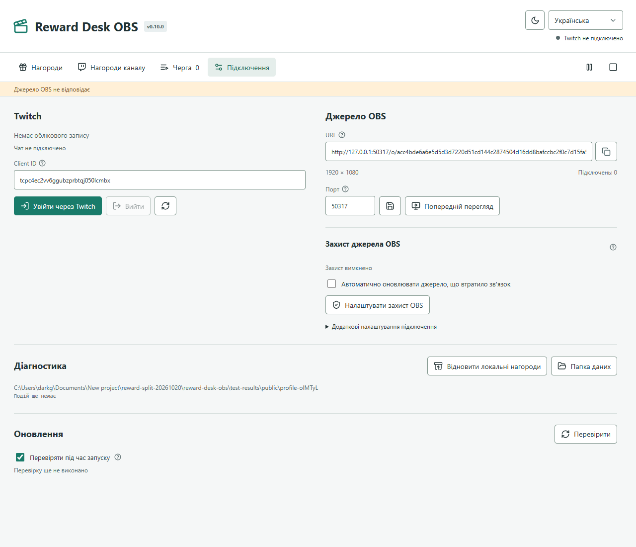
Task: Click the diagnostics profile folder path
Action: 166,388
